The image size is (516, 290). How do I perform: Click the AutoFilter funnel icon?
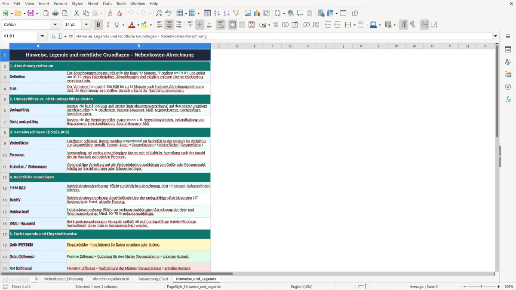point(236,13)
